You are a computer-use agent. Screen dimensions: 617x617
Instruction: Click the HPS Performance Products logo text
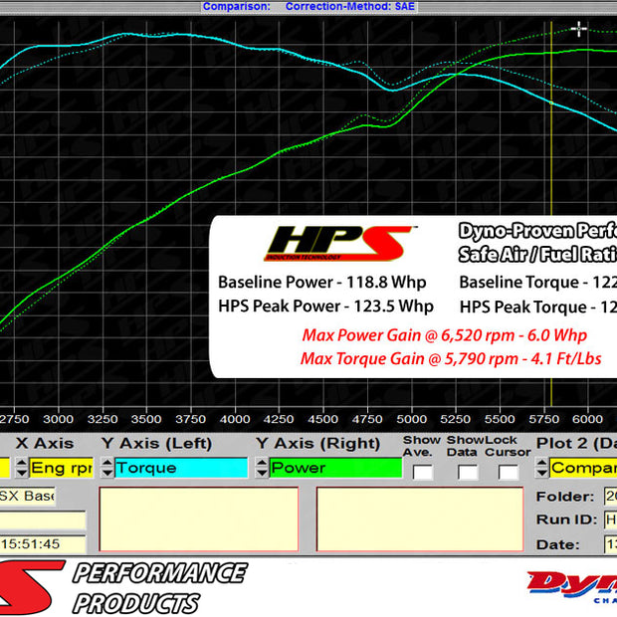point(160,587)
